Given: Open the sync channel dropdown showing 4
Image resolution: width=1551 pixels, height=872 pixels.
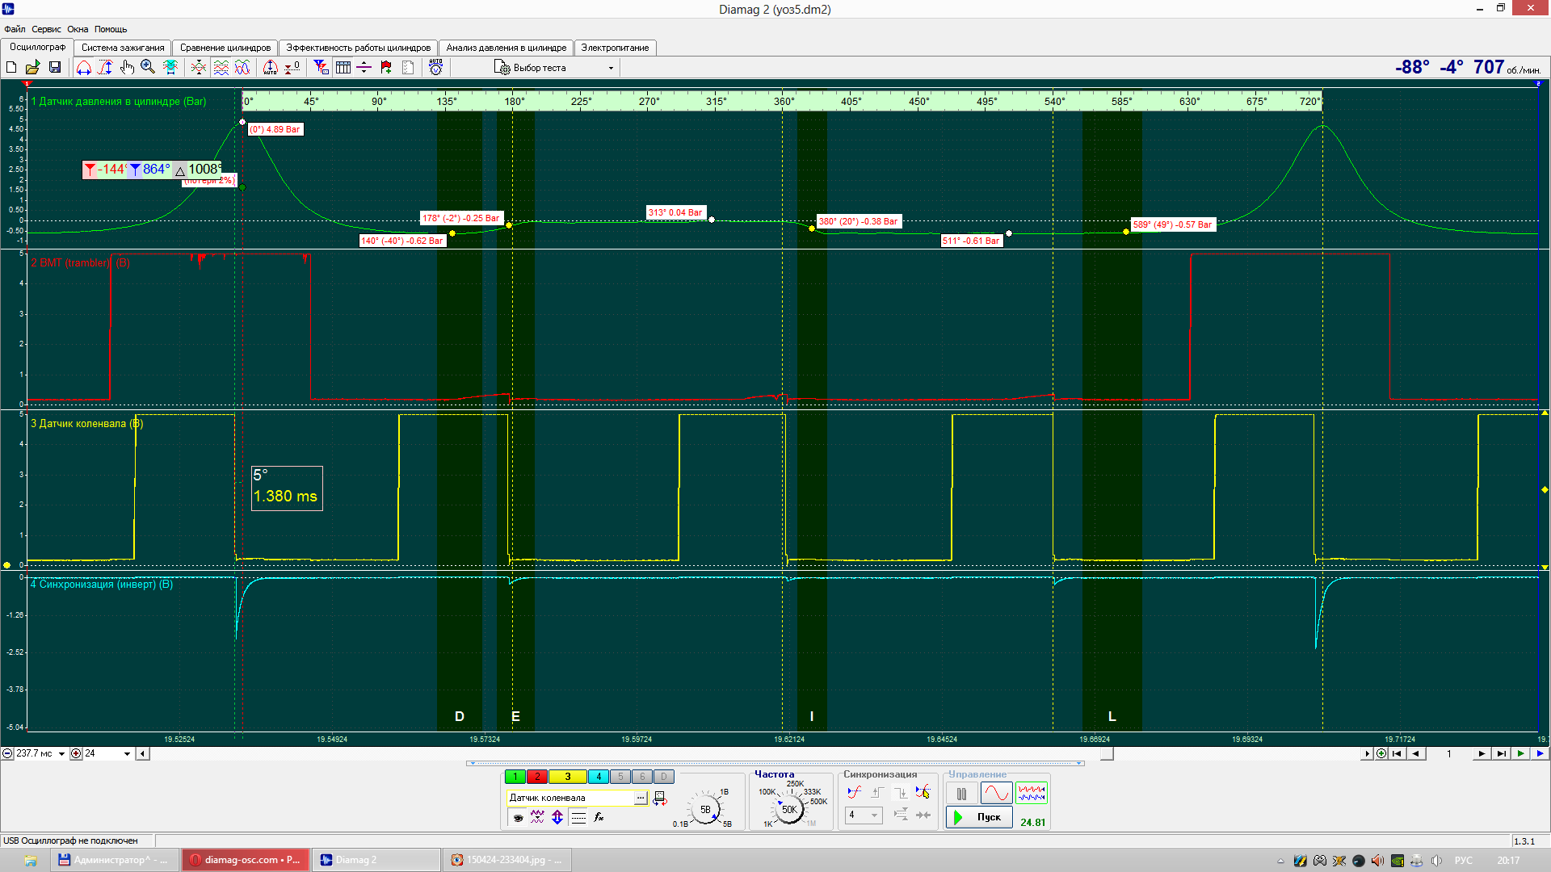Looking at the screenshot, I should point(864,815).
